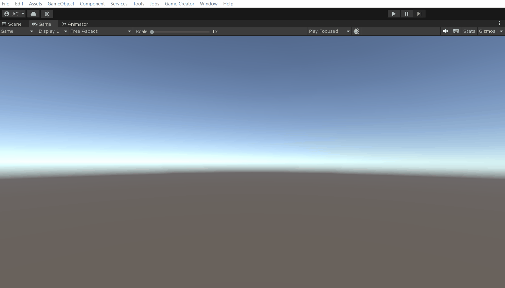The image size is (505, 288).
Task: Open the Free Aspect resolution dropdown
Action: point(100,31)
